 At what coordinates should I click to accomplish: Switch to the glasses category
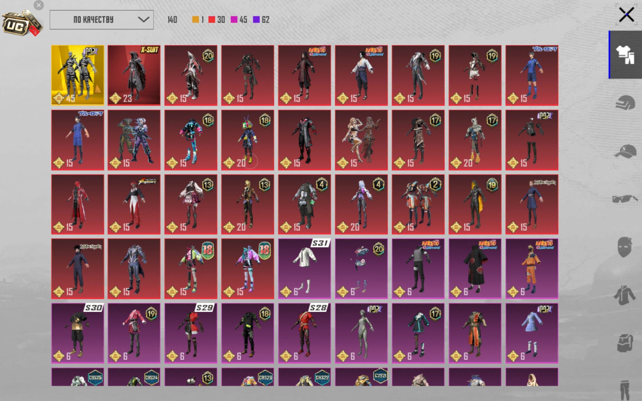tap(625, 199)
